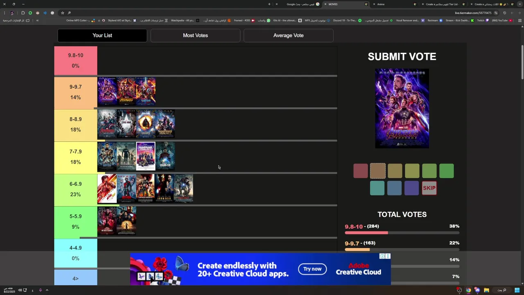Go back in browser history
The image size is (524, 295).
tap(519, 13)
